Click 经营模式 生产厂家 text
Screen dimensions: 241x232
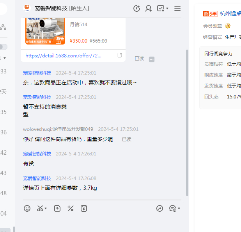(222, 37)
